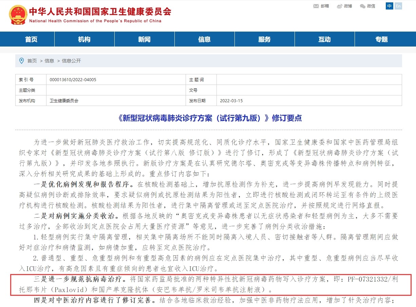Open the 机构 navigation menu
416x307 pixels.
pos(84,39)
